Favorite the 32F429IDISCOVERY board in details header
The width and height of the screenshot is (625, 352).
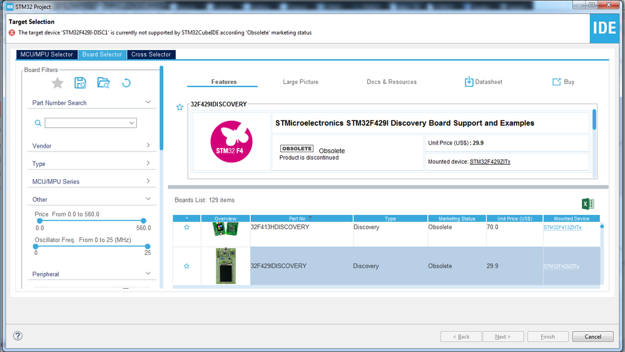point(180,107)
